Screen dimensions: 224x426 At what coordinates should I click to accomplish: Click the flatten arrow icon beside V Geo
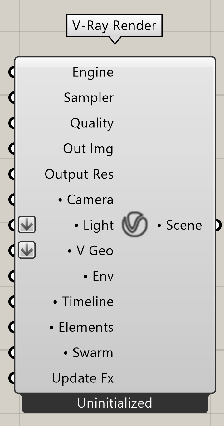27,250
